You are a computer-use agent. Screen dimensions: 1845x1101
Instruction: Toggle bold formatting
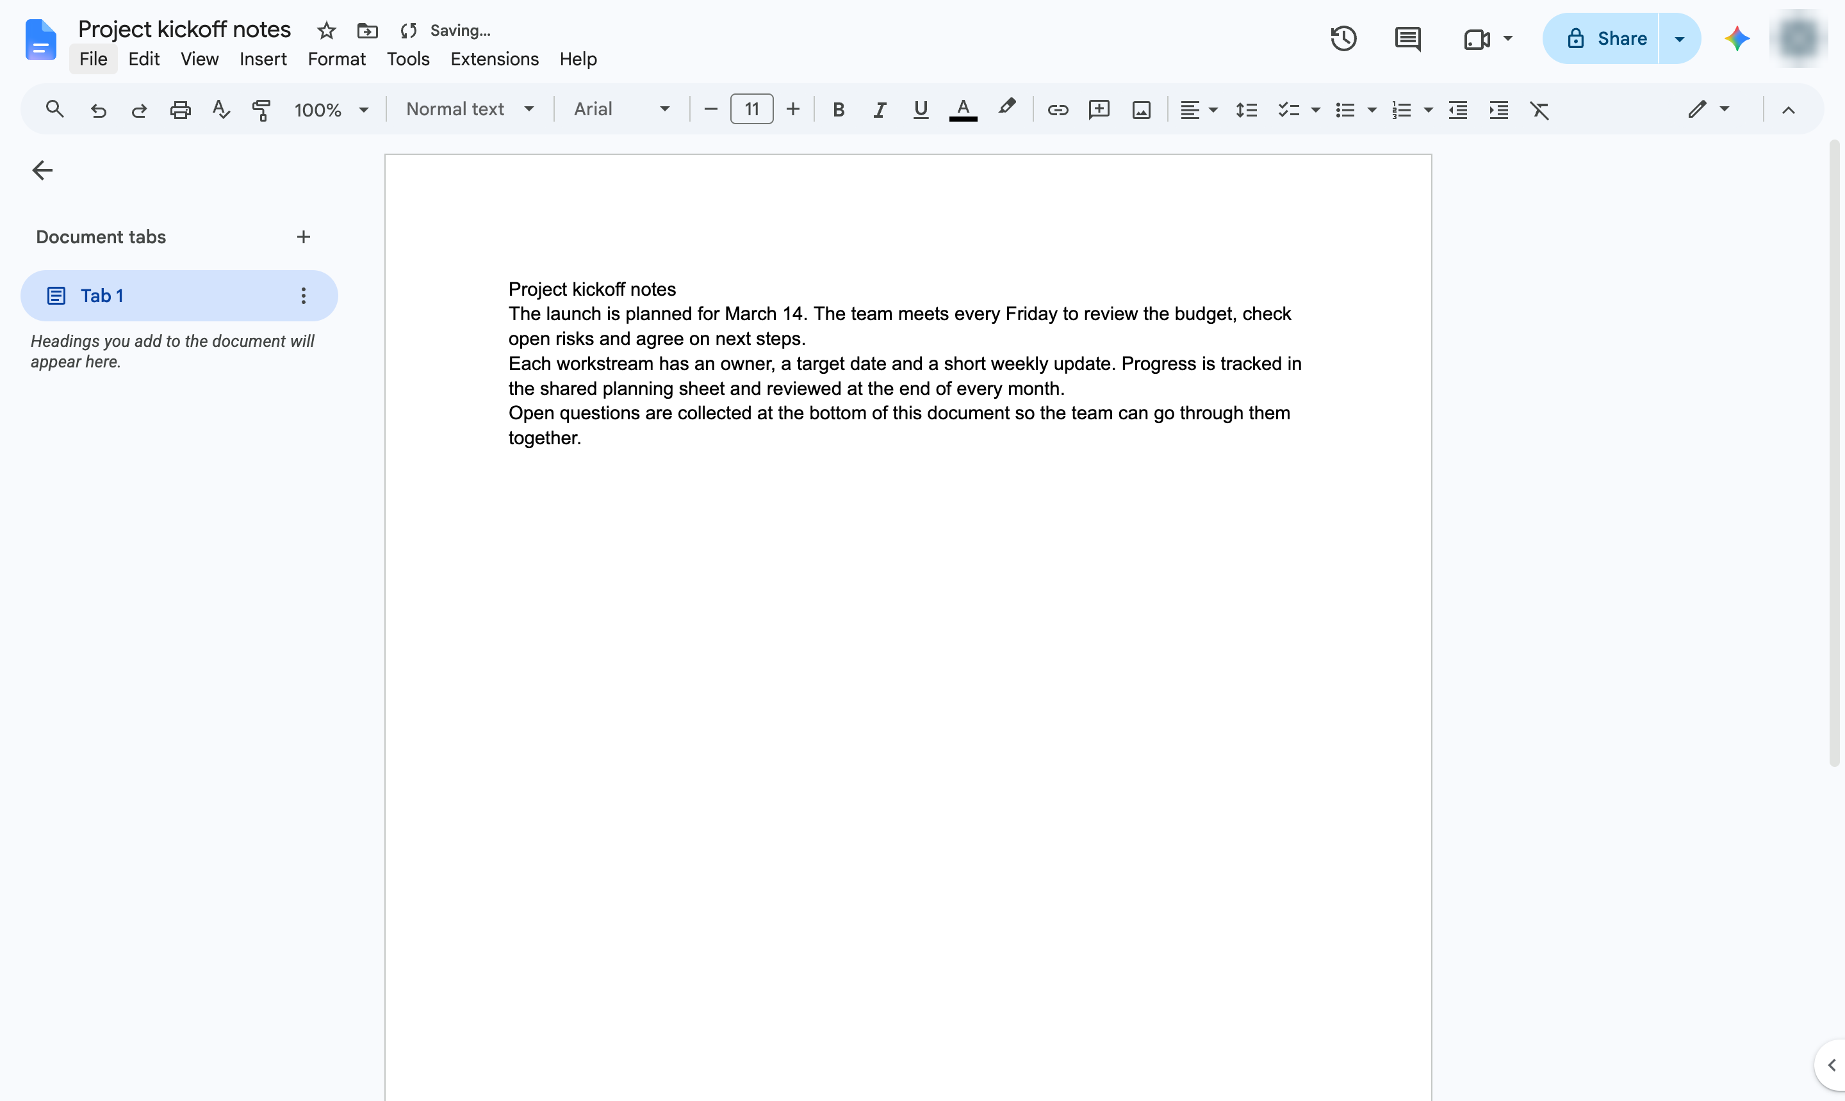(x=838, y=110)
